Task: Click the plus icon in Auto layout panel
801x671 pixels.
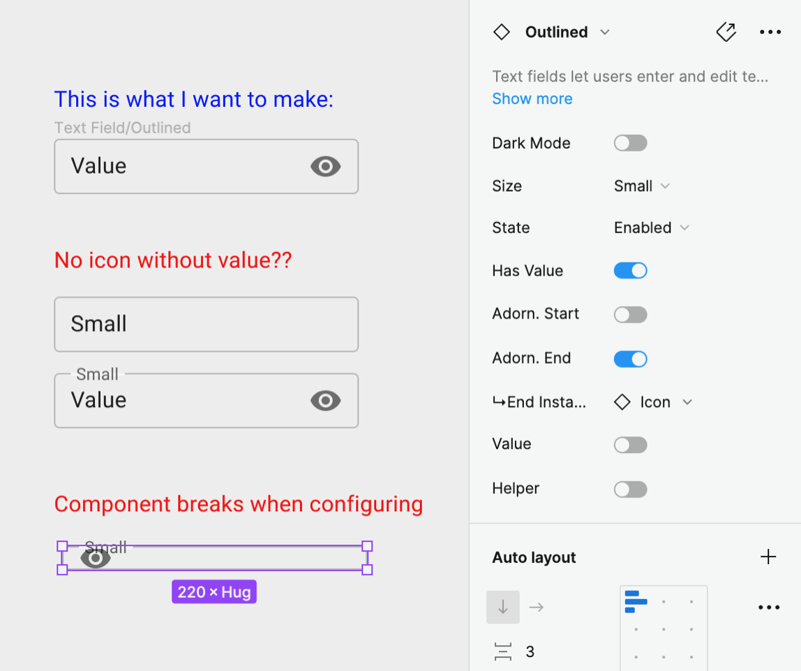Action: point(768,556)
